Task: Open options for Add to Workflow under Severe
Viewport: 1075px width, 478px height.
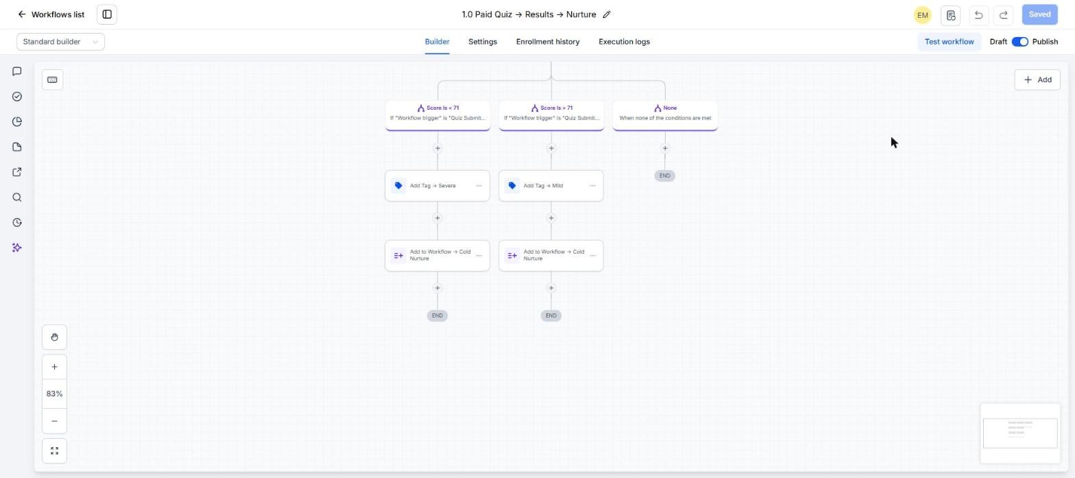Action: (479, 256)
